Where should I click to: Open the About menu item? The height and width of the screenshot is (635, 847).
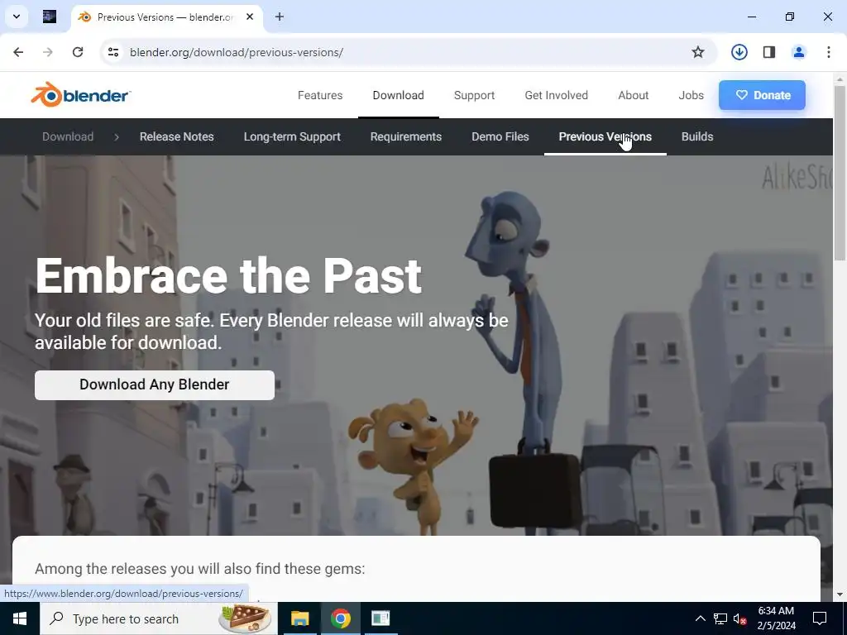point(633,95)
